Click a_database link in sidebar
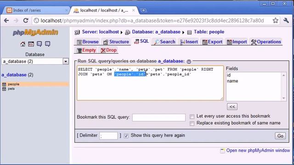 point(14,75)
